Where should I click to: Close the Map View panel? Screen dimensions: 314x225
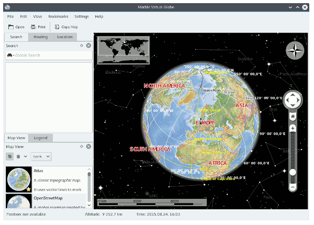coord(88,147)
